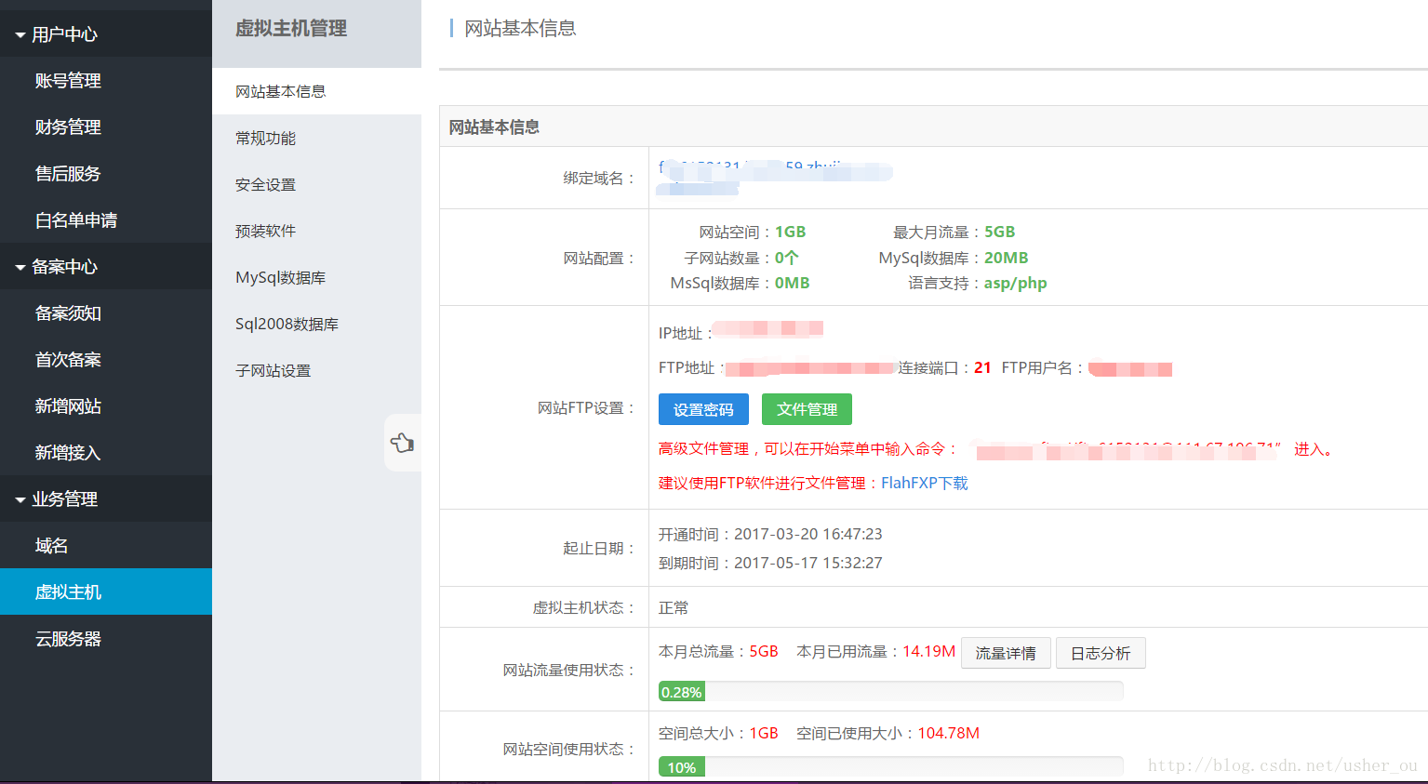Click the FTP port number 21

tap(982, 367)
